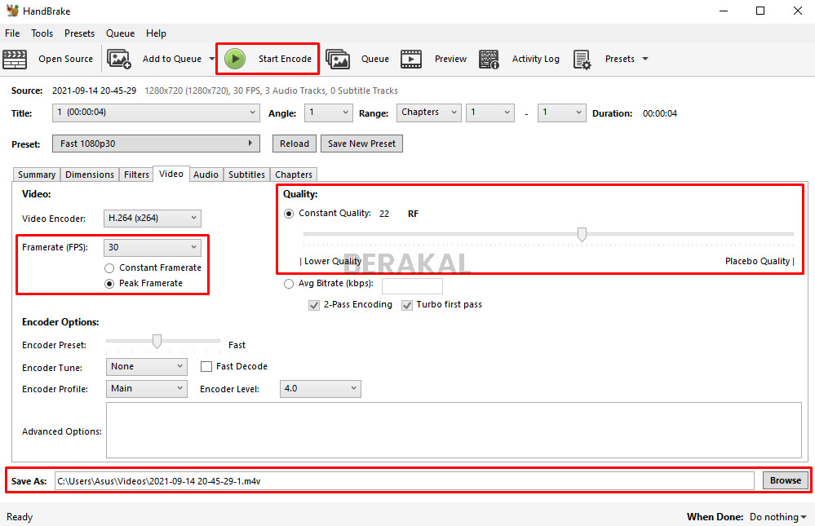The image size is (815, 526).
Task: Switch to the Audio tab
Action: (x=206, y=174)
